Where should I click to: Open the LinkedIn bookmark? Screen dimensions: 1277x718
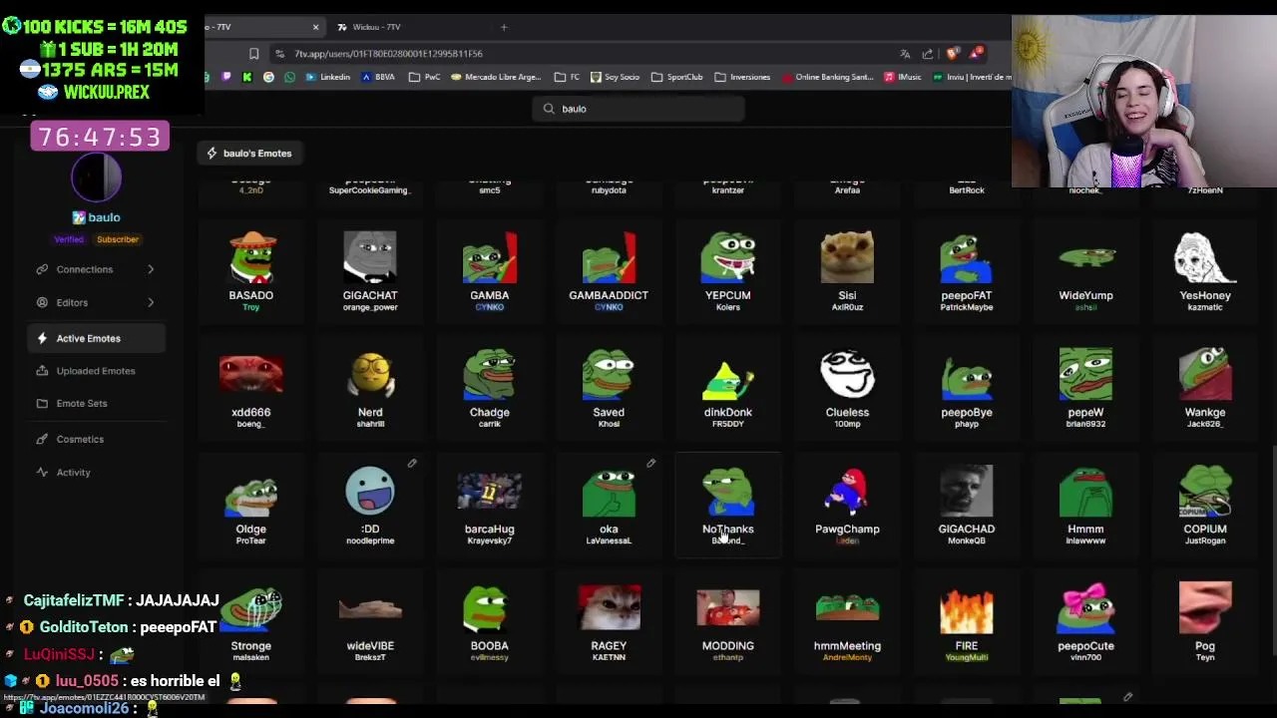pos(328,77)
